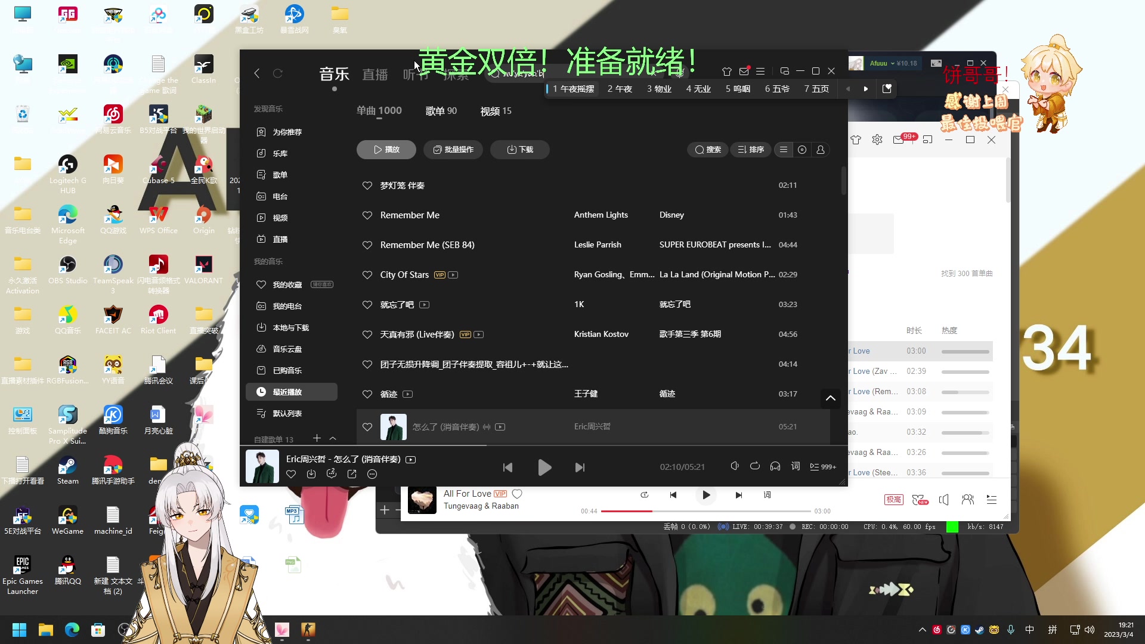
Task: Refresh the KuGou page
Action: (x=278, y=73)
